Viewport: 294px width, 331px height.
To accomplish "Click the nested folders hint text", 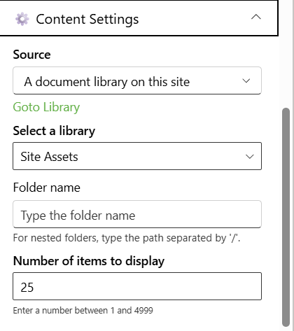I will [127, 238].
